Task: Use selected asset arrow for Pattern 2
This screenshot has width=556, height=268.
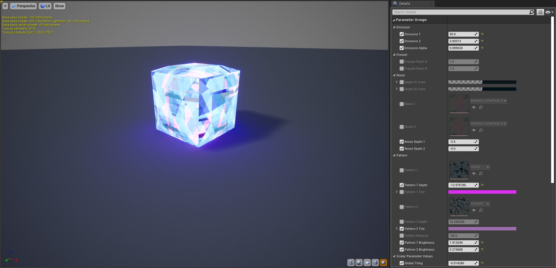Action: point(474,210)
